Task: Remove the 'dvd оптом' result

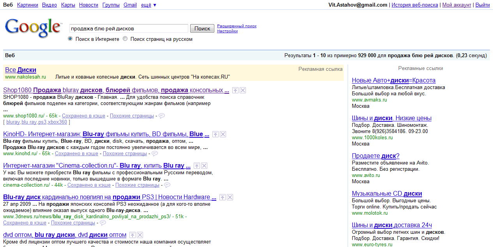Action: (140, 235)
